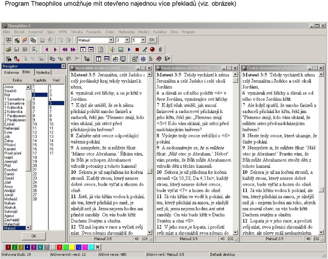
Task: Click scroll-up arrow of the Kniha list
Action: tap(28, 87)
